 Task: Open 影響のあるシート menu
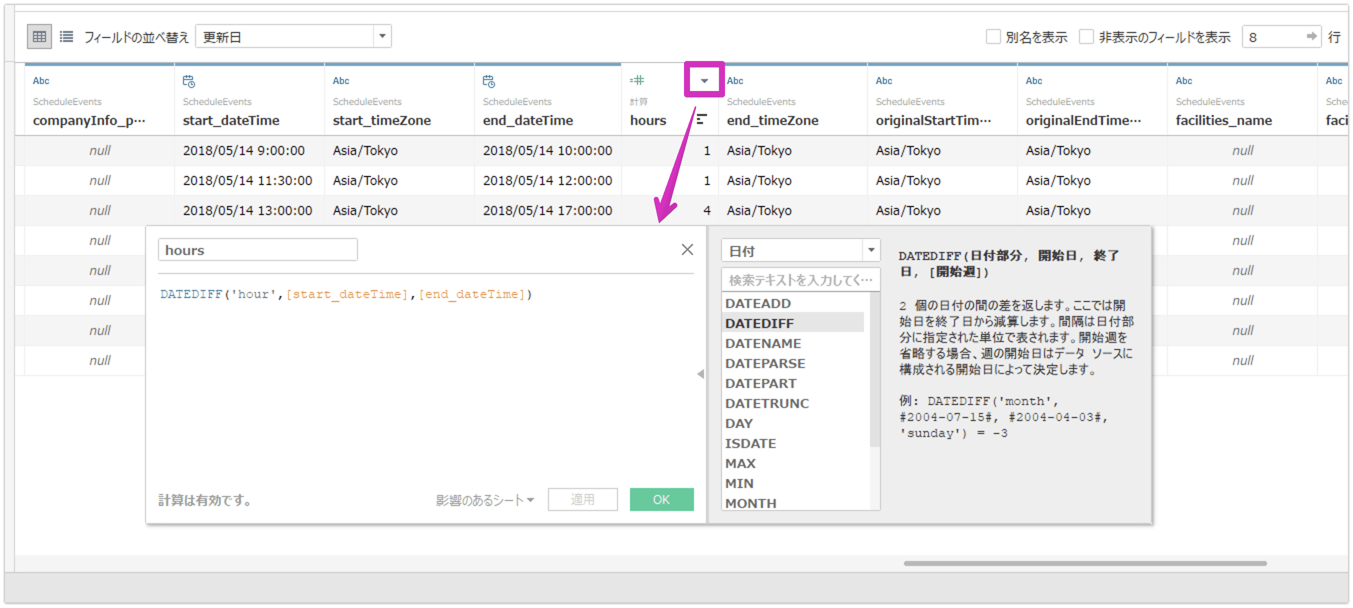click(484, 500)
